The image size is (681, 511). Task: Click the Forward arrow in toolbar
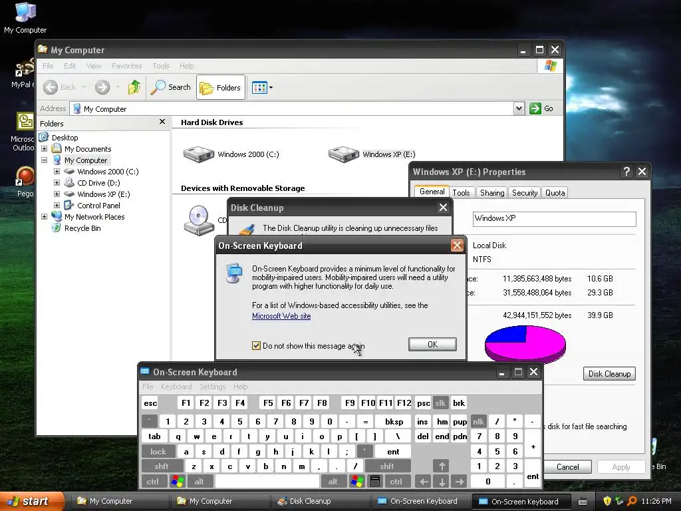tap(102, 87)
